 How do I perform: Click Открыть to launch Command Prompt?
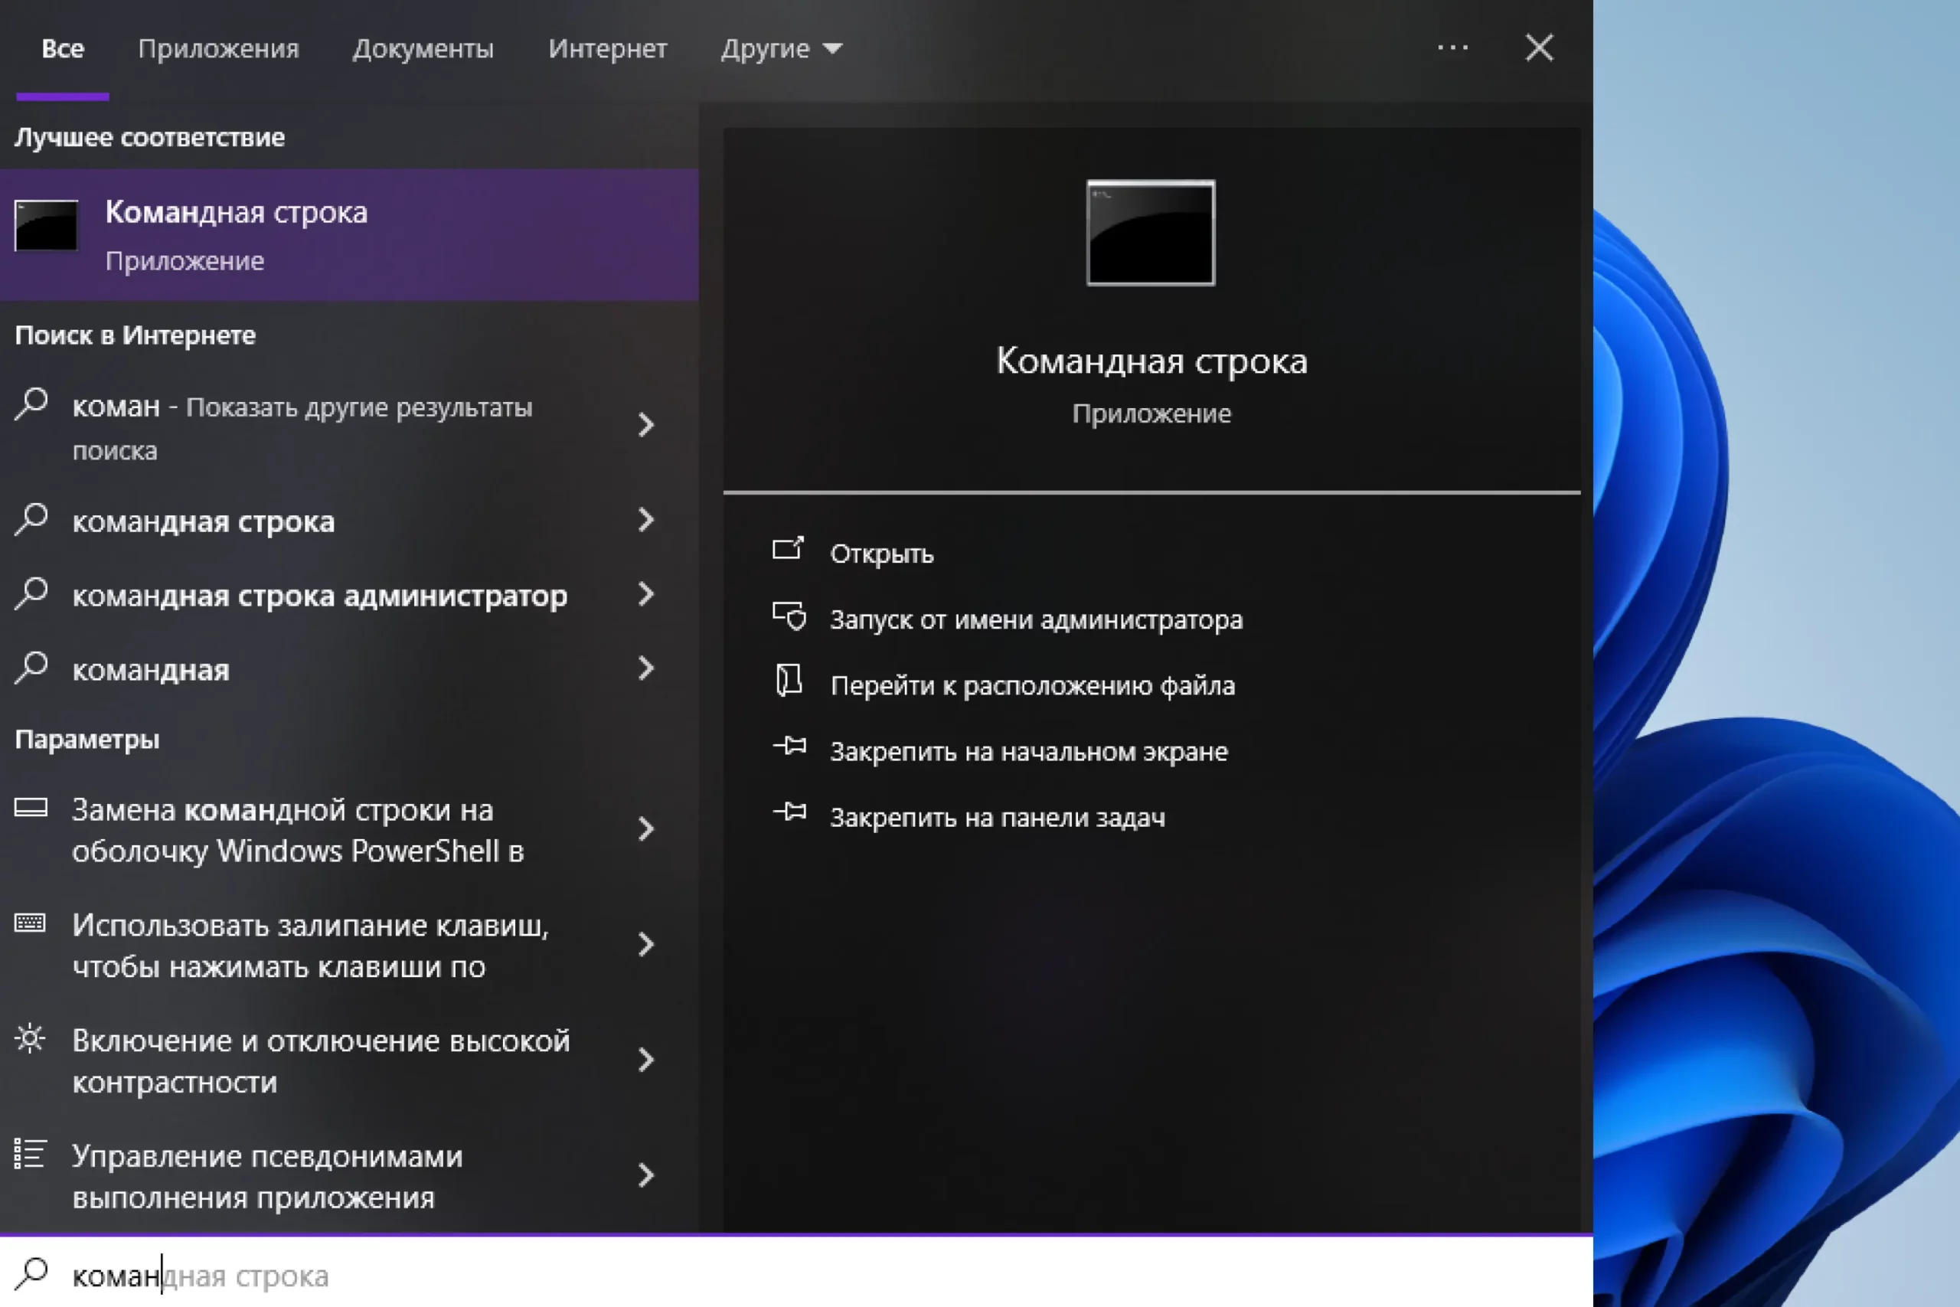[x=882, y=554]
